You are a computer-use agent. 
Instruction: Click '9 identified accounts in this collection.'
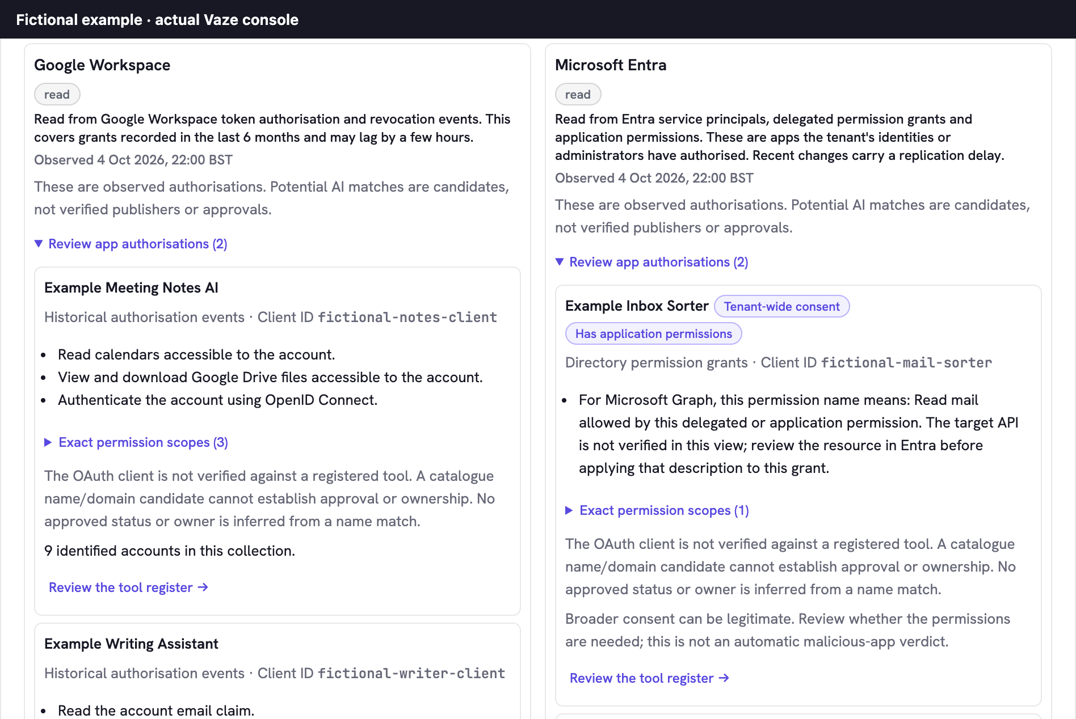(x=170, y=551)
